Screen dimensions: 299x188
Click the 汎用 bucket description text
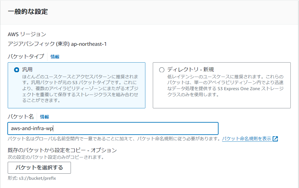click(x=80, y=88)
